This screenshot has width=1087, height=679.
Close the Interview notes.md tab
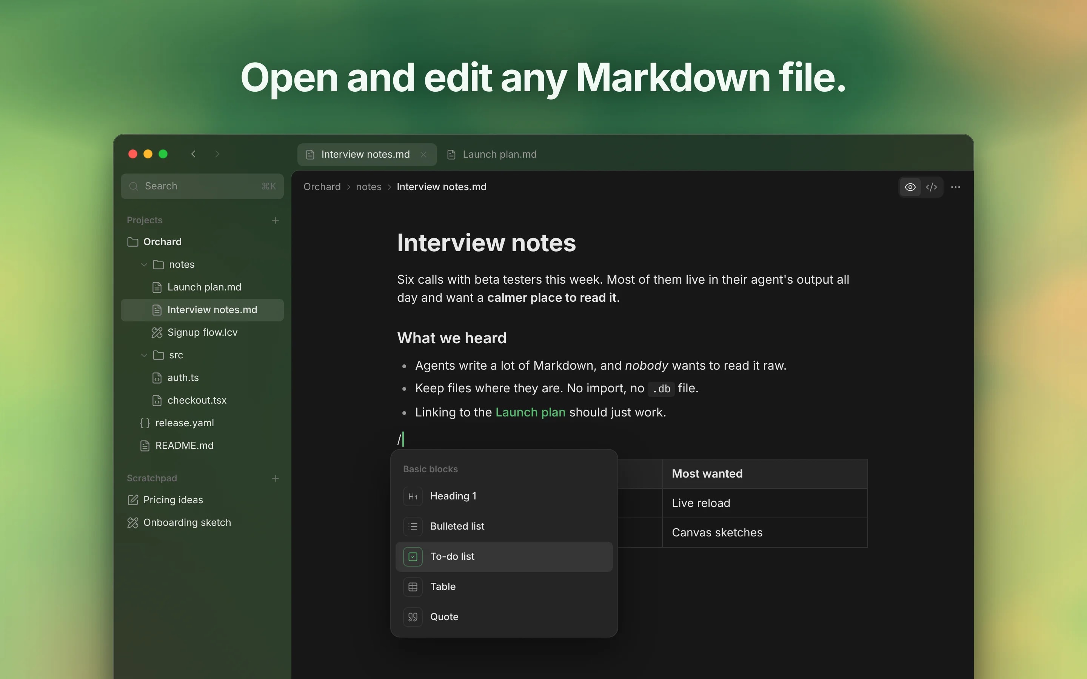pos(423,155)
